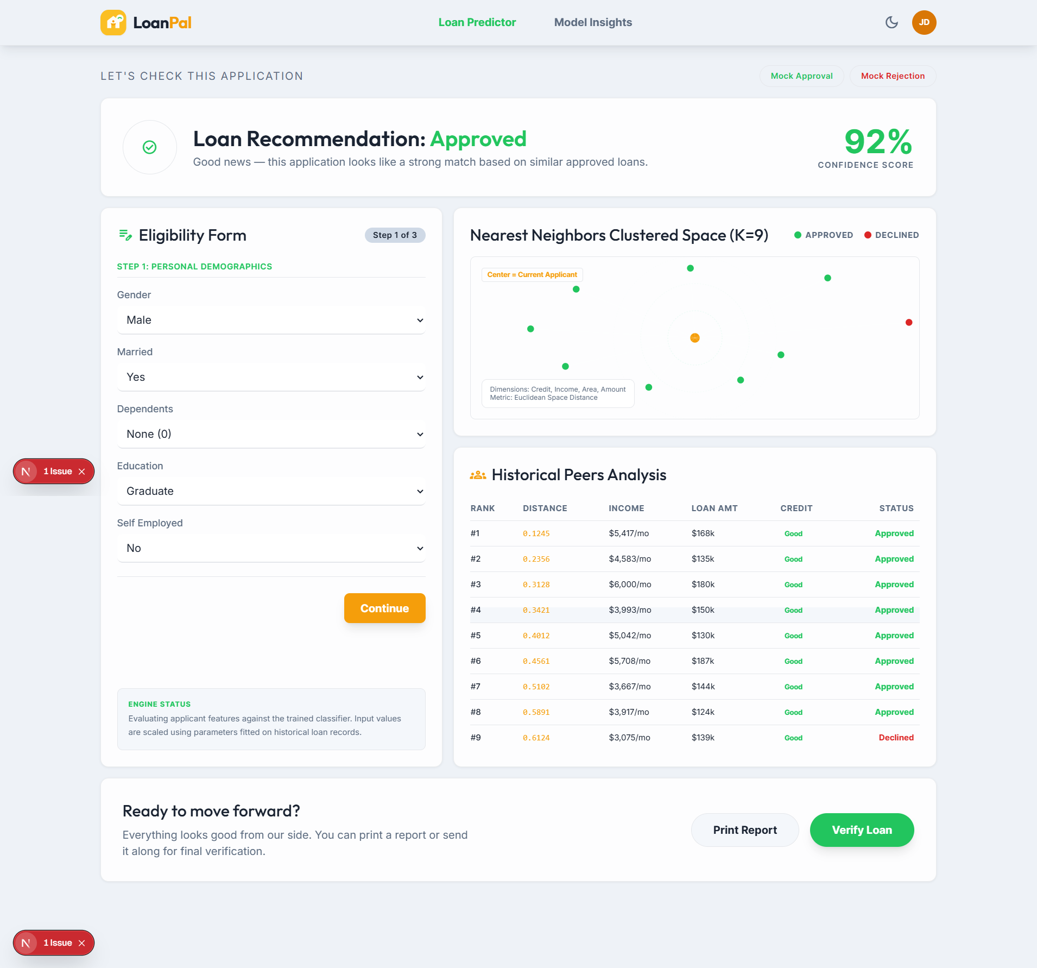Click the red Declined legend dot

coord(868,235)
